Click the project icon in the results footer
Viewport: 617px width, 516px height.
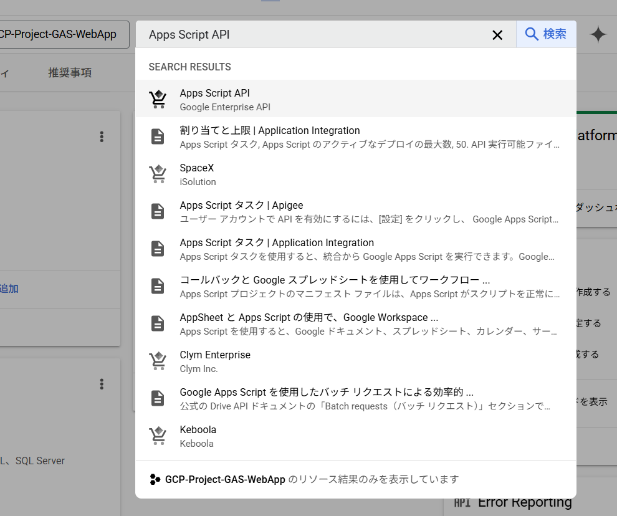click(x=155, y=479)
